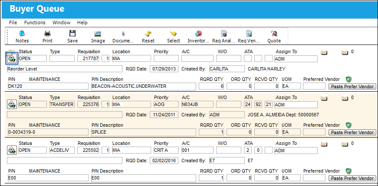The width and height of the screenshot is (378, 186).
Task: Click Priority field showing CRIT A
Action: click(x=166, y=151)
